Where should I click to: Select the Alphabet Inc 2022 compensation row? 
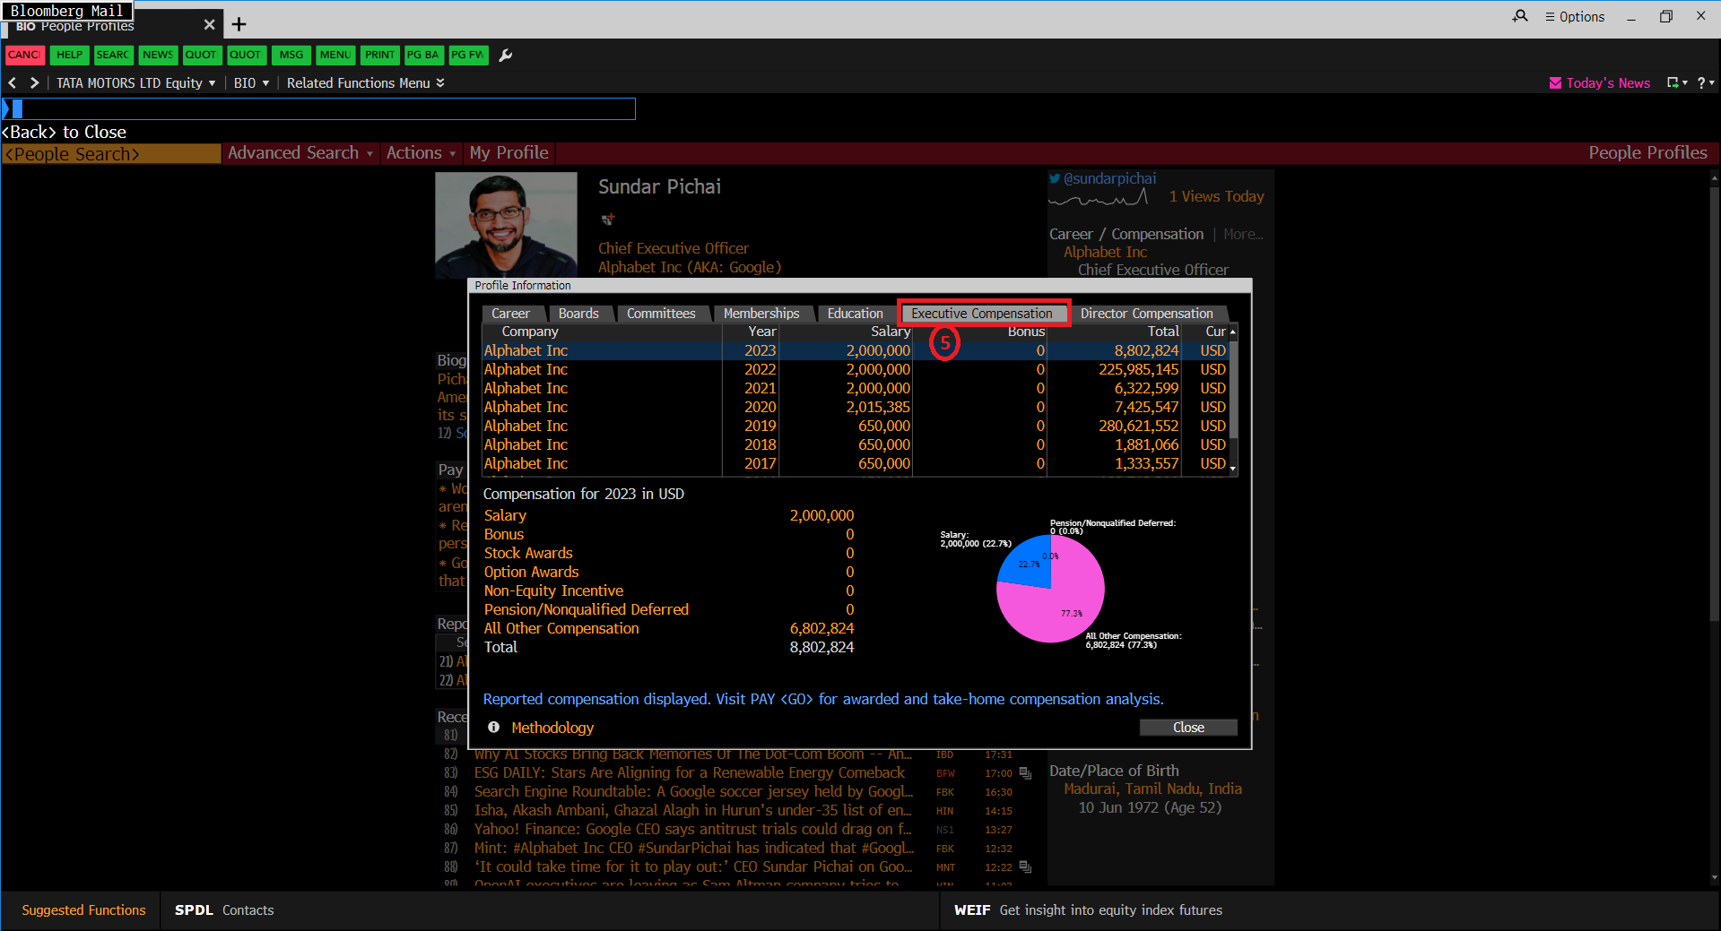[855, 369]
